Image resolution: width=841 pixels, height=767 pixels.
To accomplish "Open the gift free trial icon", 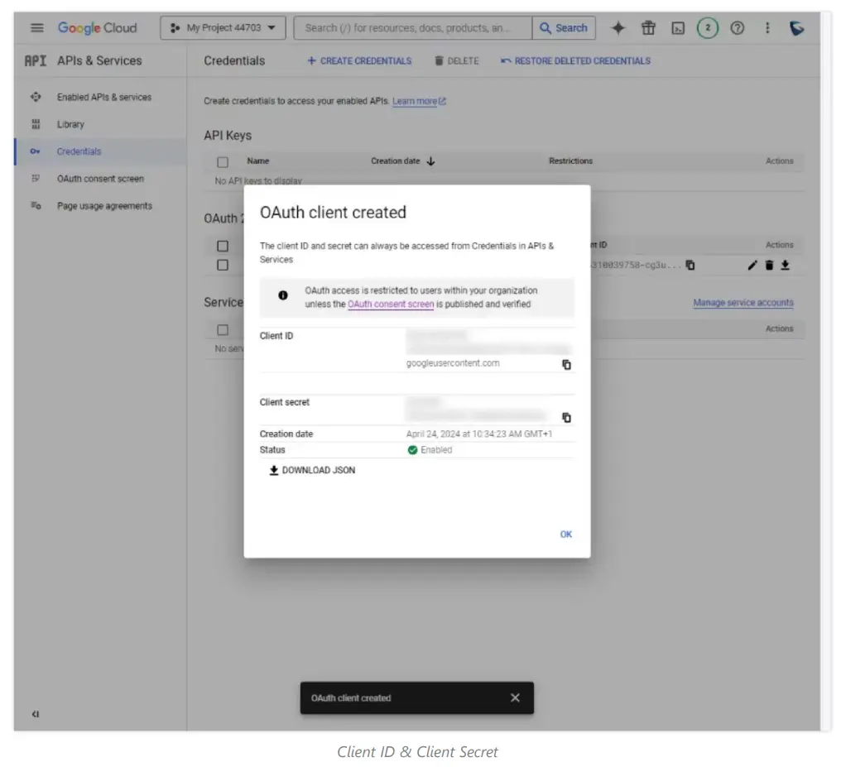I will pyautogui.click(x=648, y=28).
